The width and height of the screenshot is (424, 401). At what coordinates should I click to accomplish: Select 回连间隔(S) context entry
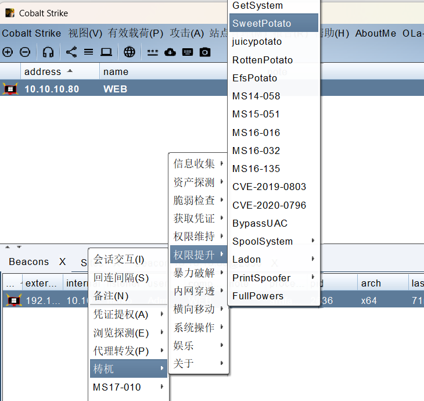coord(129,278)
